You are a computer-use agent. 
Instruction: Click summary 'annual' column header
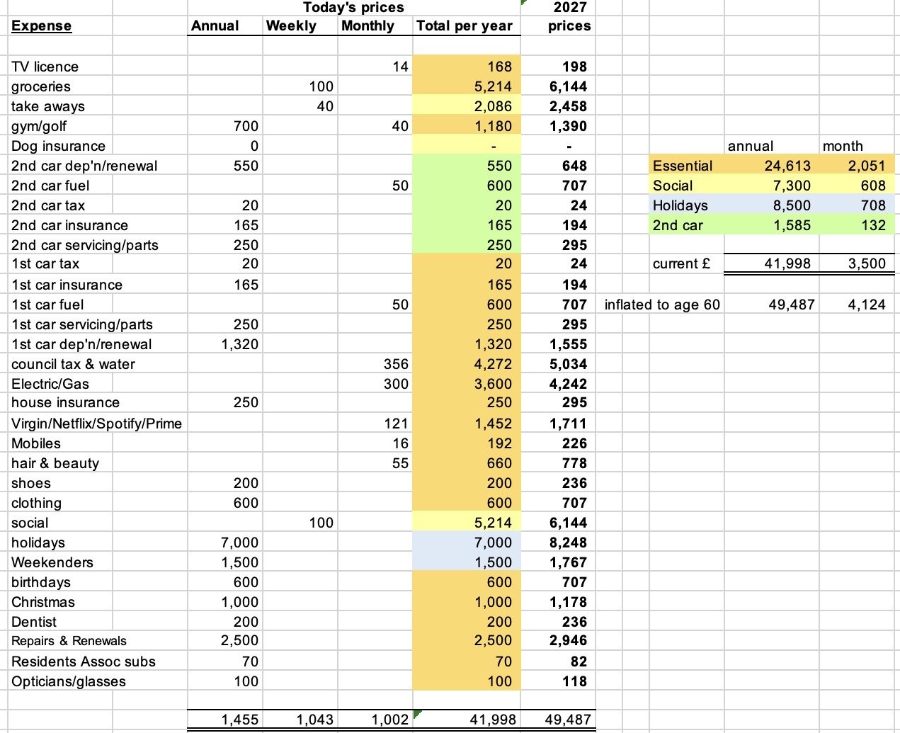(751, 146)
